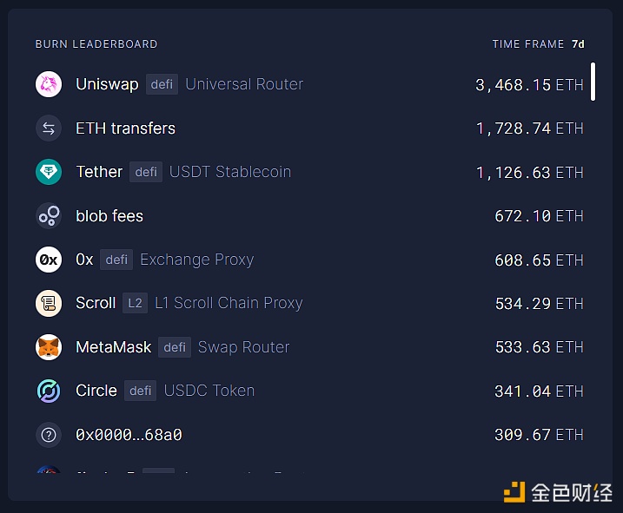Click the leaderboard vertical scrollbar thumb
Viewport: 623px width, 513px height.
point(593,82)
